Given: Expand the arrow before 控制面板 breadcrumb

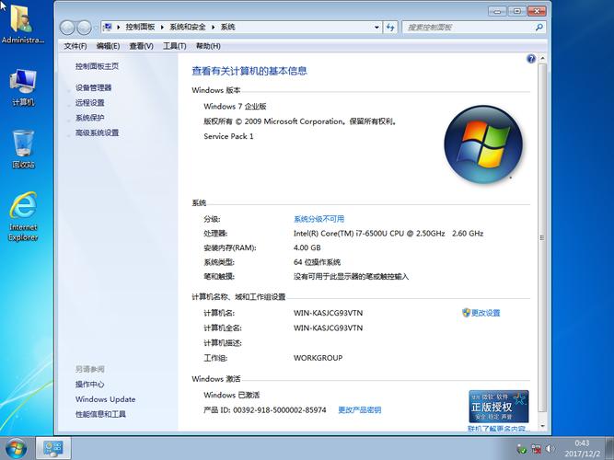Looking at the screenshot, I should coord(118,27).
